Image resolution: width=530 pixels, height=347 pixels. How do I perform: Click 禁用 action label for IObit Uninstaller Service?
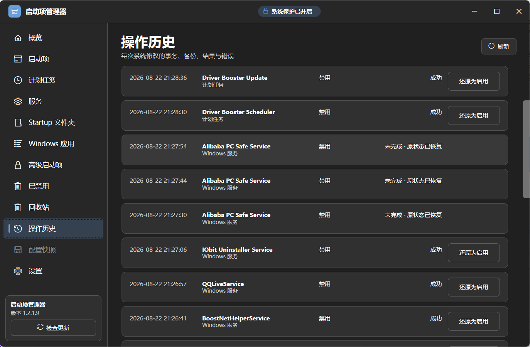pyautogui.click(x=325, y=249)
